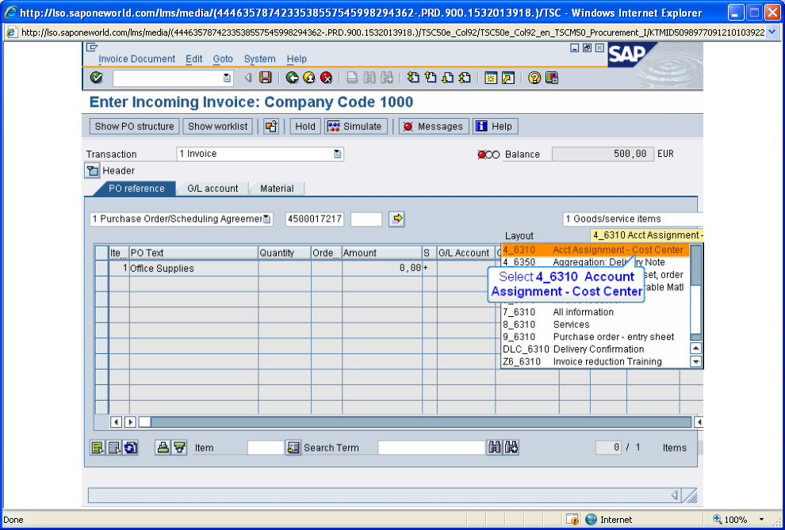Click the Show worklist button
The image size is (785, 530).
[218, 127]
